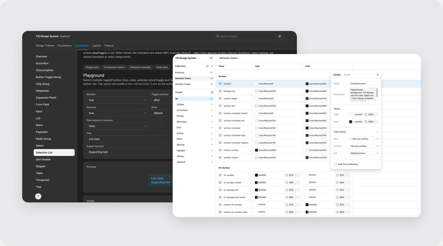Jump to the Code spec section
The width and height of the screenshot is (443, 246).
(162, 67)
